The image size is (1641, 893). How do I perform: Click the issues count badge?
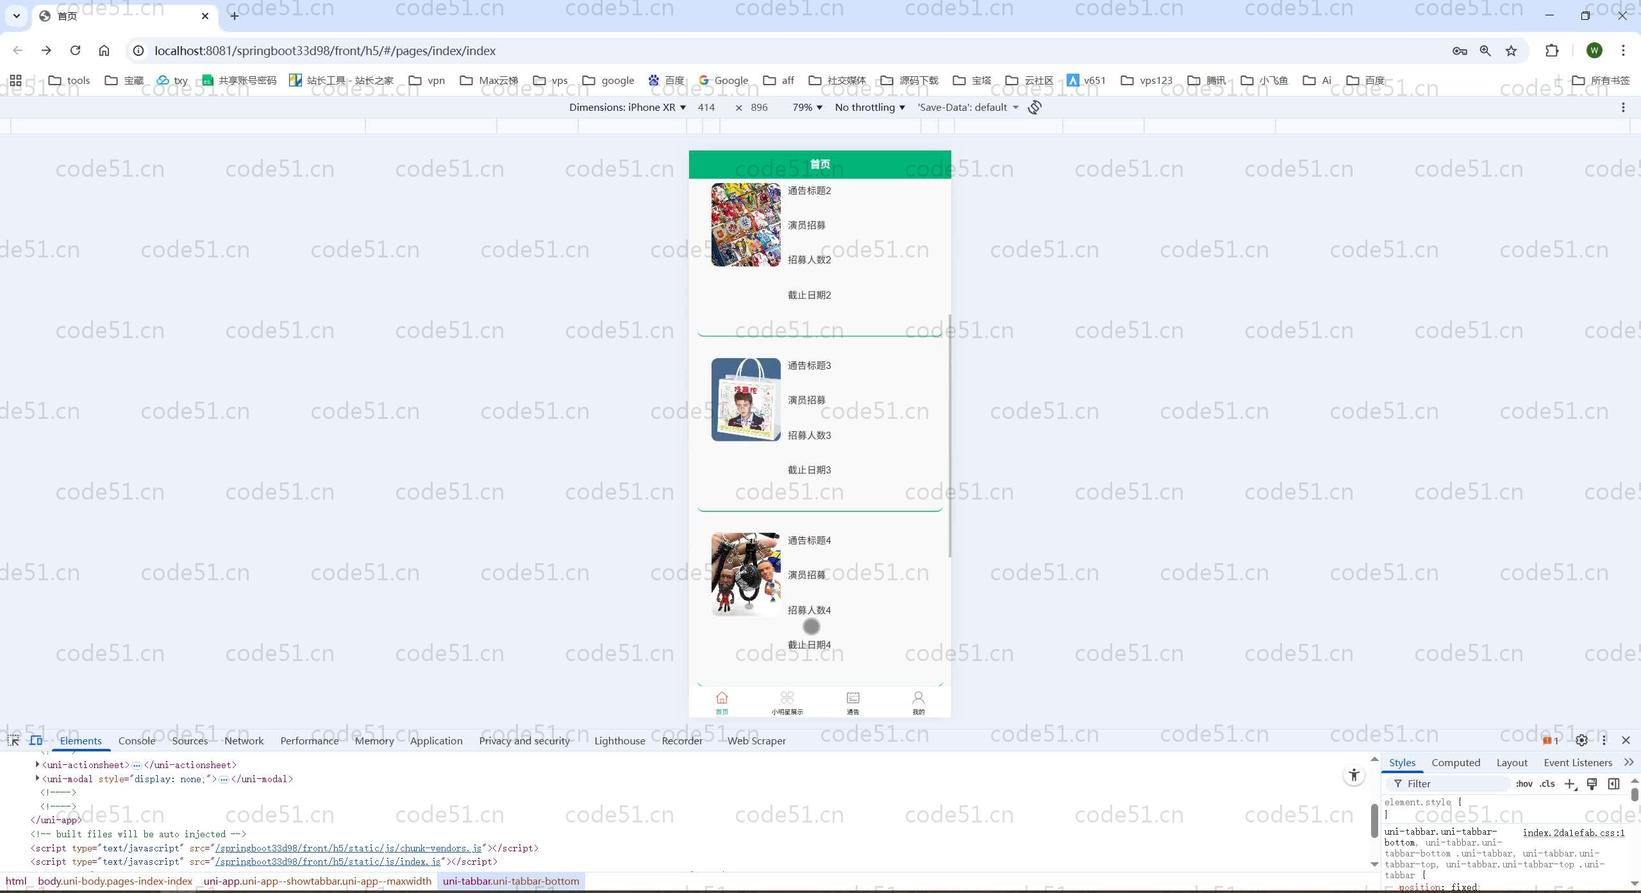[x=1551, y=740]
